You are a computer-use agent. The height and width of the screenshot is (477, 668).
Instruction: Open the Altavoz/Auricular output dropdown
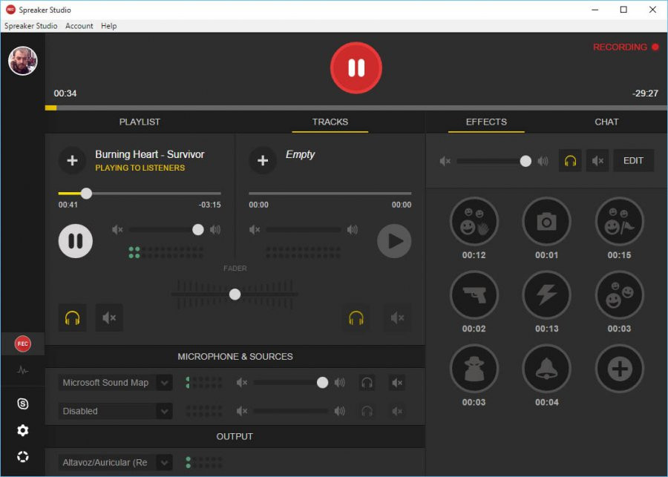116,462
